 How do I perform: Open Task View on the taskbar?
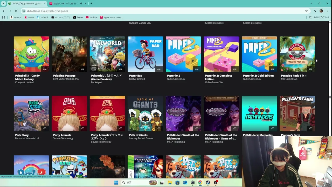[162, 183]
